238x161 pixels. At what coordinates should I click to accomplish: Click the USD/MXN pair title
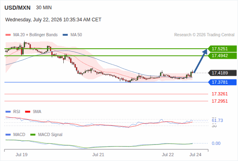[17, 8]
